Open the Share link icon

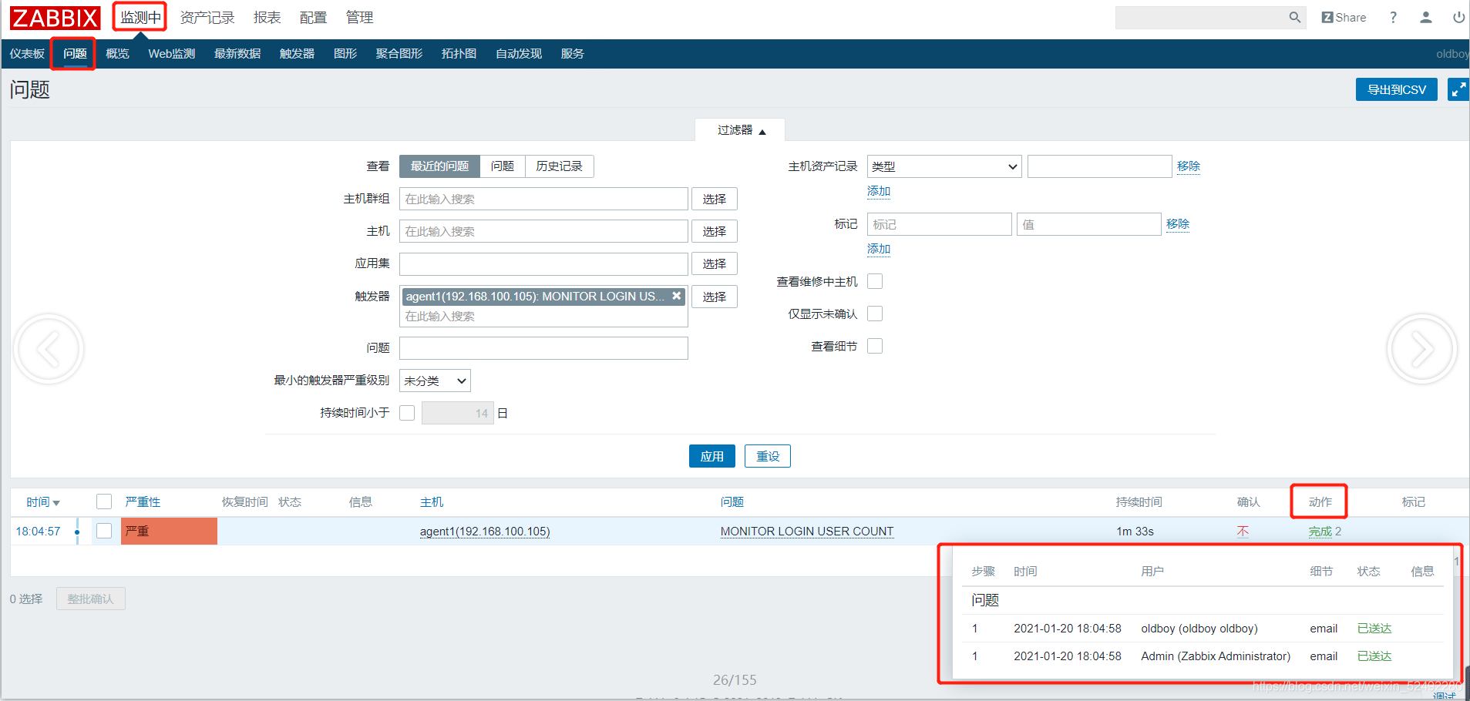pyautogui.click(x=1344, y=18)
